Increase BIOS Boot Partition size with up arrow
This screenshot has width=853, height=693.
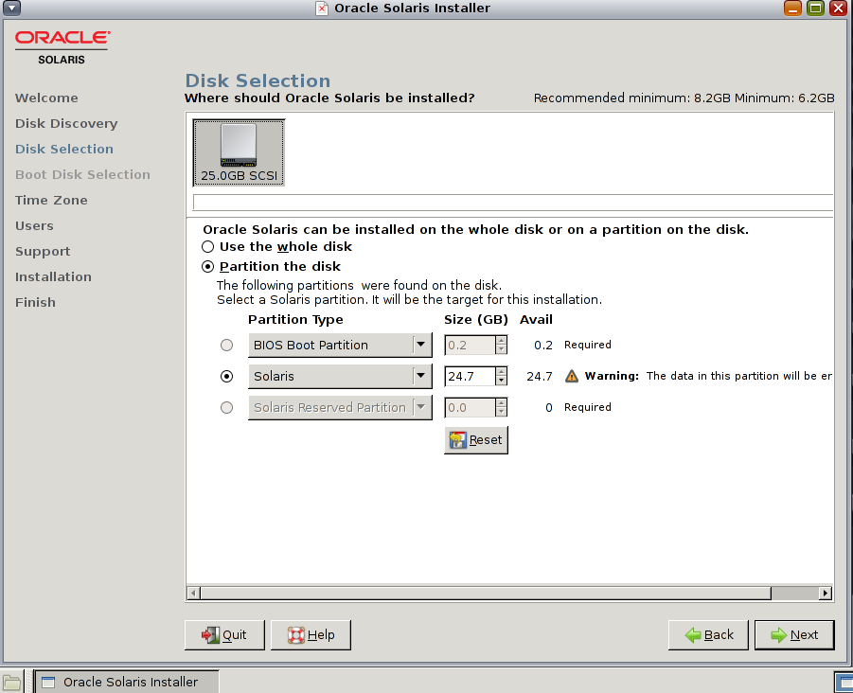point(501,340)
